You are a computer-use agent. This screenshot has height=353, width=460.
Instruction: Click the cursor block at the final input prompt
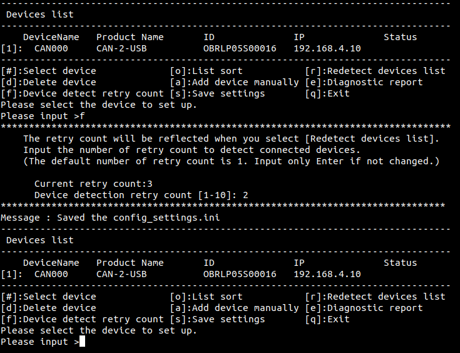tap(82, 342)
